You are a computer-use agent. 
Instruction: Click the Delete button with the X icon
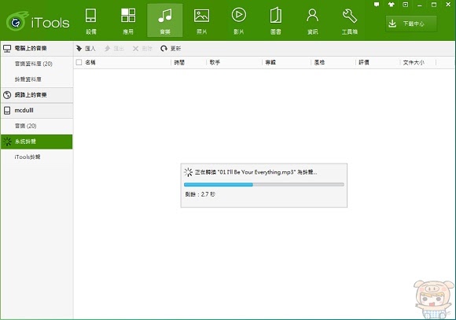pos(142,49)
